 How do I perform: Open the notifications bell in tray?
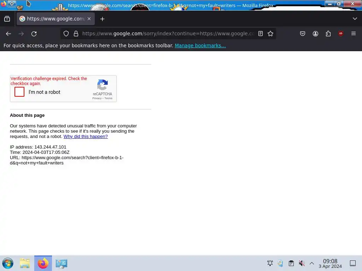pyautogui.click(x=270, y=263)
